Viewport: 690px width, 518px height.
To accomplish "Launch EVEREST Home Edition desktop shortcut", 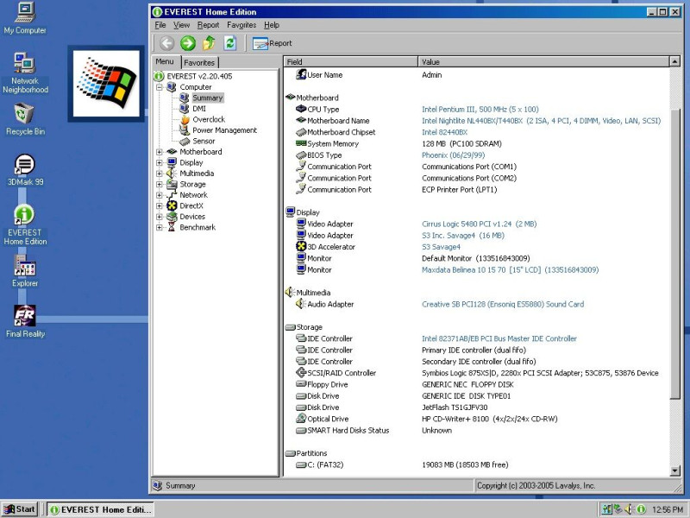I will click(25, 225).
